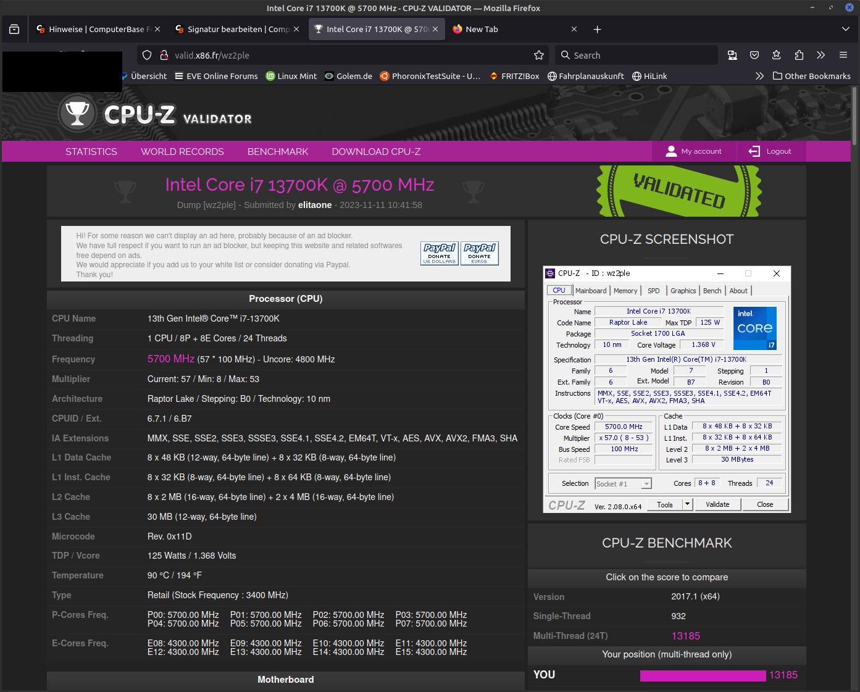Click the Logout button

[770, 151]
